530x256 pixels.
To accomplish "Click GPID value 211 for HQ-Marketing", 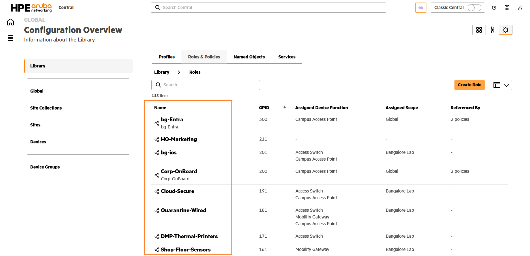I will (263, 139).
